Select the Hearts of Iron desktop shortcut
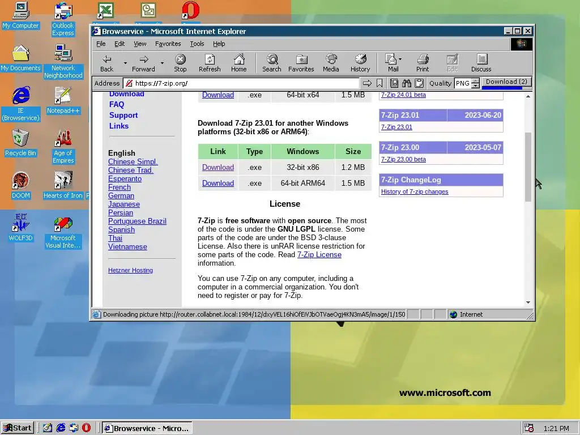Viewport: 580px width, 435px height. pos(63,185)
